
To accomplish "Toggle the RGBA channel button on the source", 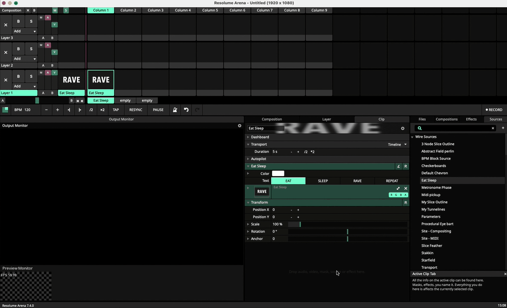I will (398, 195).
